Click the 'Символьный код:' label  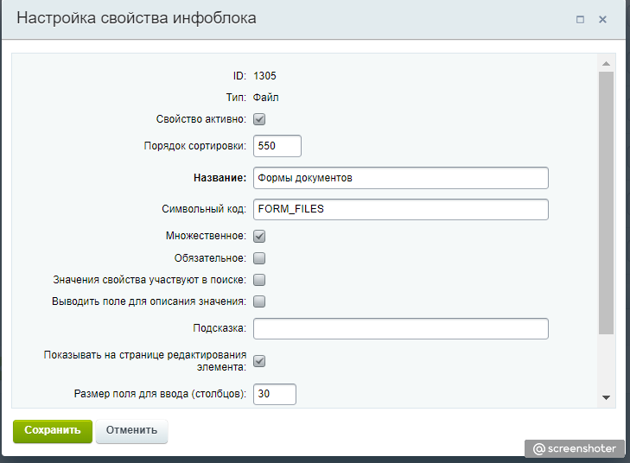click(x=204, y=209)
